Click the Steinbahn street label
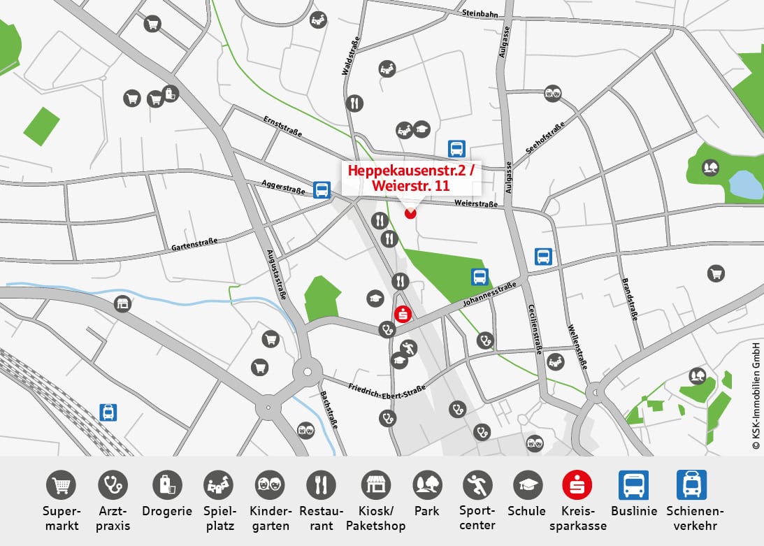This screenshot has width=764, height=546. (x=480, y=13)
